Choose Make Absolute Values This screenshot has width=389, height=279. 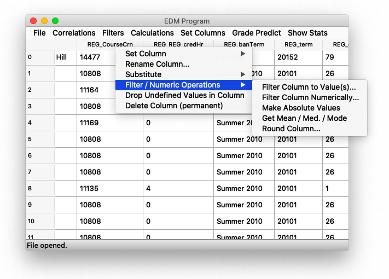pyautogui.click(x=301, y=108)
